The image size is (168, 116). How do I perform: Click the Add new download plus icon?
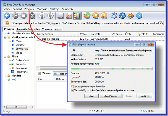click(7, 16)
